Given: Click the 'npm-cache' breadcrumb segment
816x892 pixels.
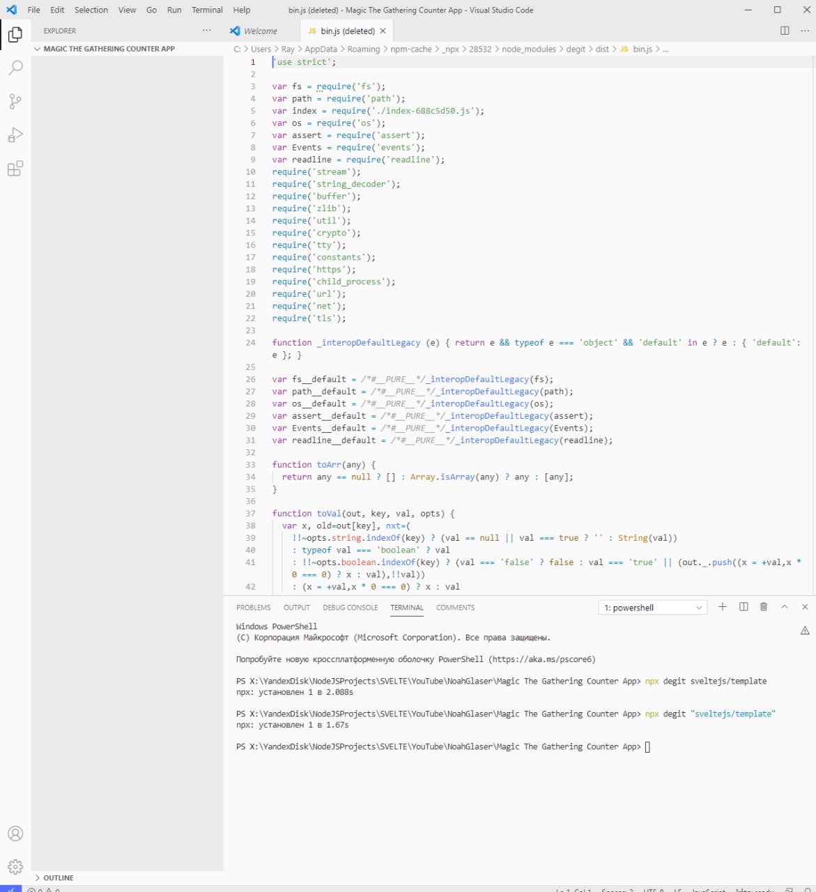Looking at the screenshot, I should coord(411,49).
